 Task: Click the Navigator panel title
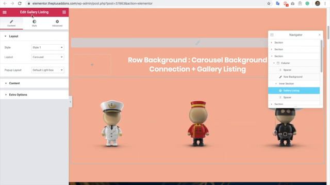(x=295, y=35)
